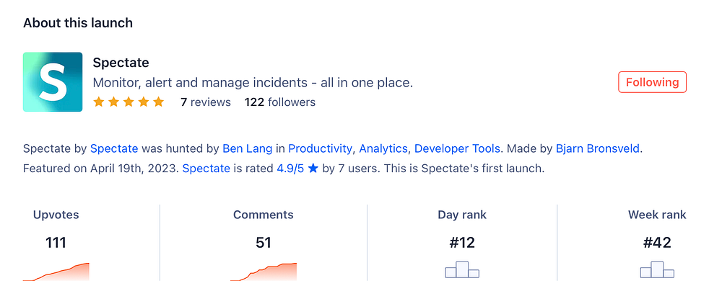View the 122 followers list
The height and width of the screenshot is (304, 722).
point(280,102)
